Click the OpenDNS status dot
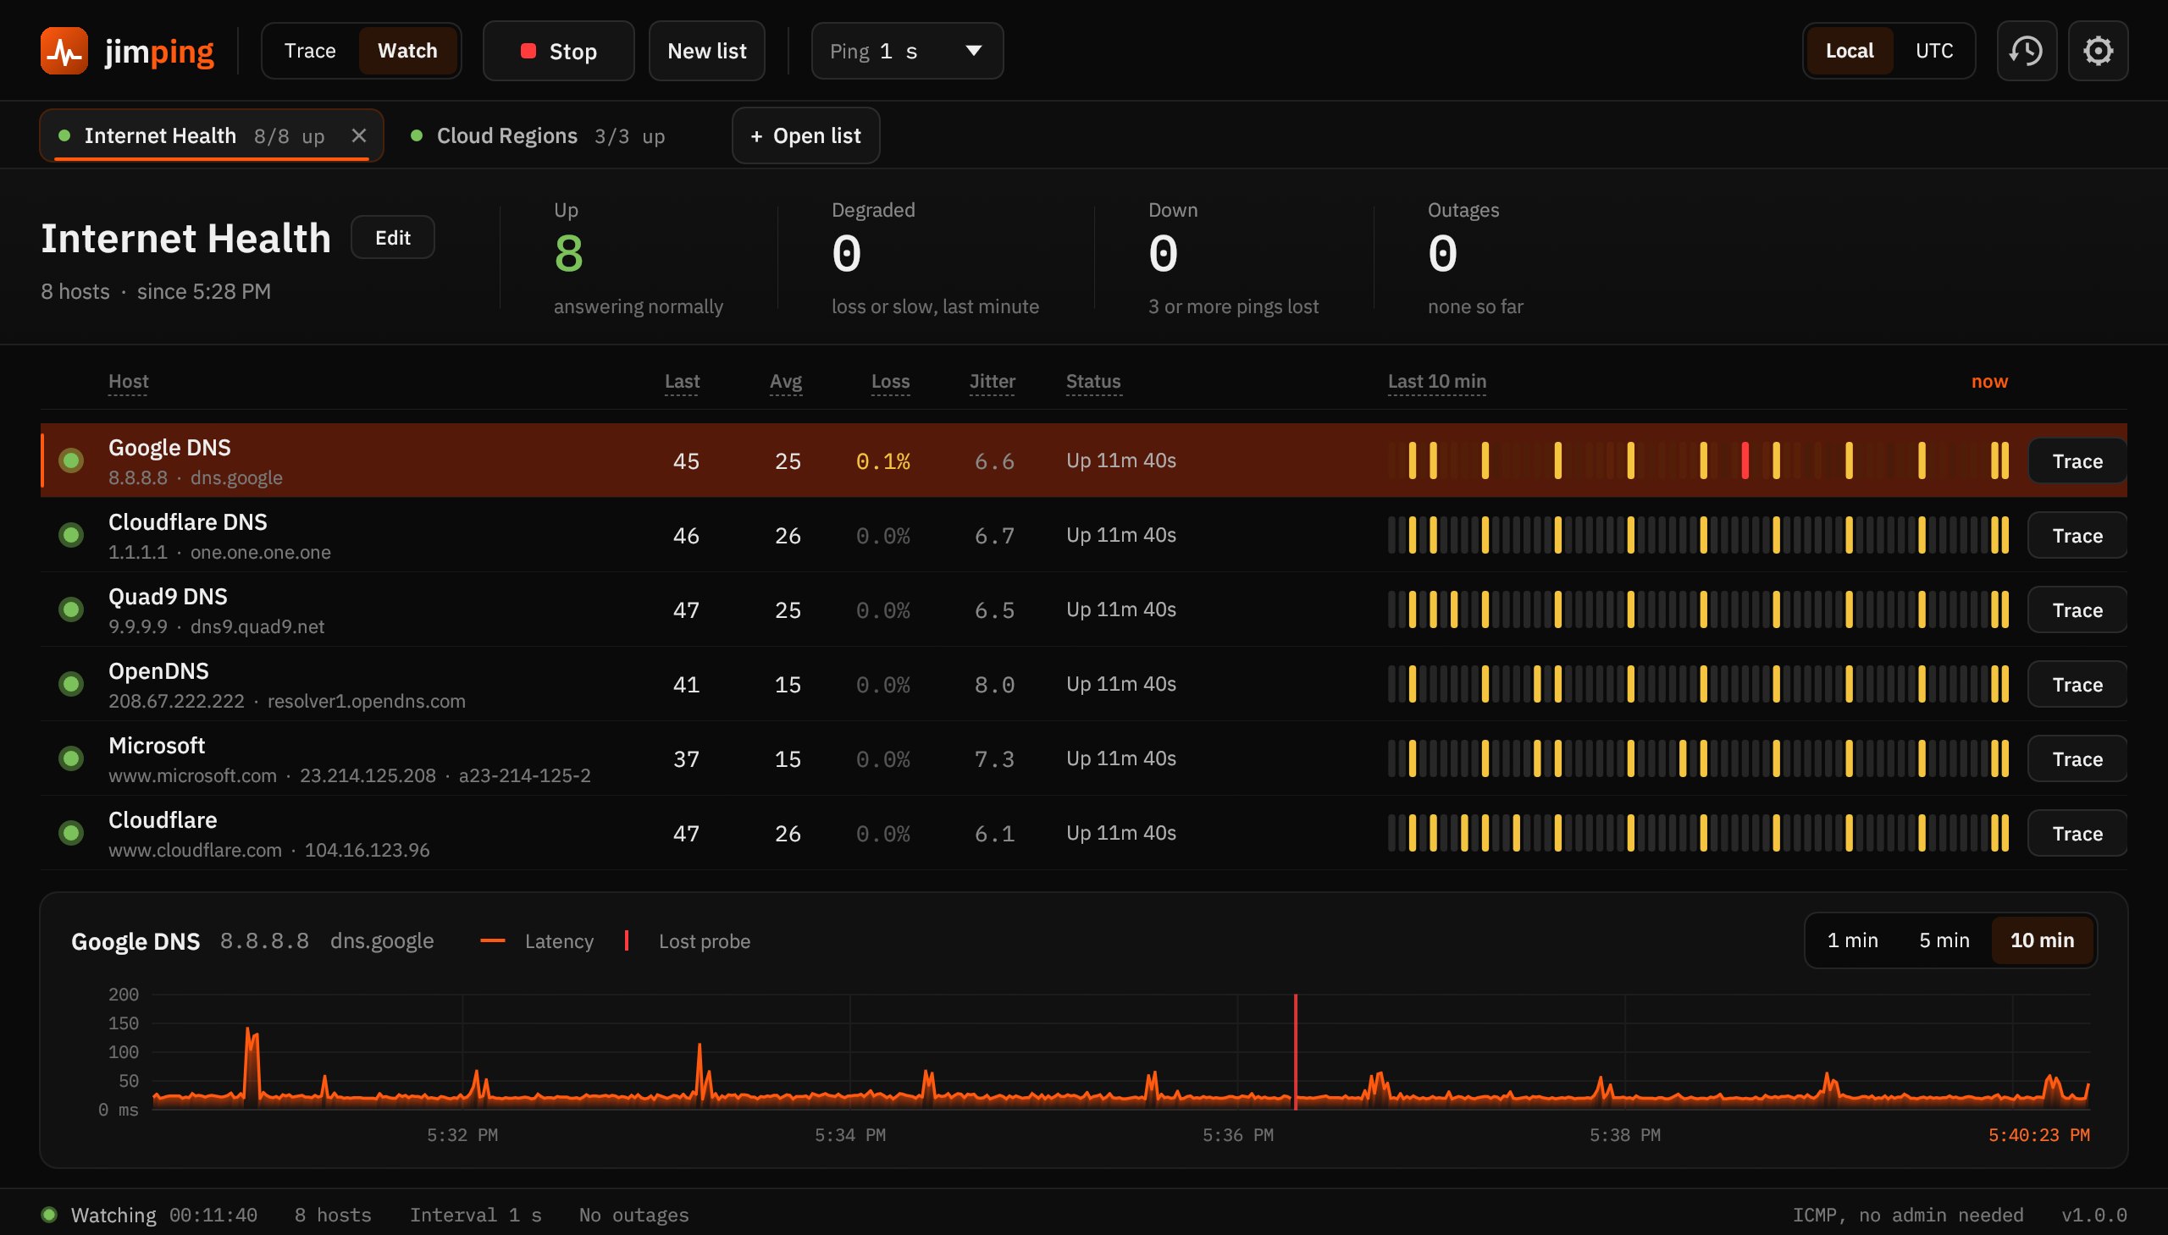 point(71,685)
